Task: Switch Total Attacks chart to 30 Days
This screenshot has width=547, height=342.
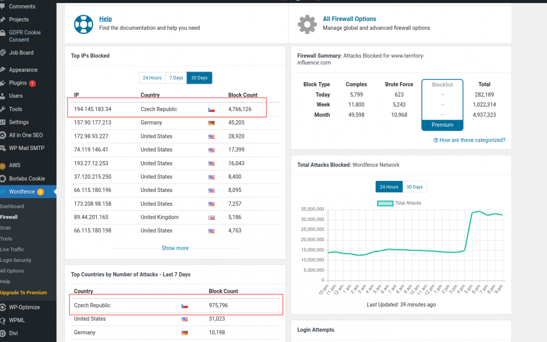Action: 414,186
